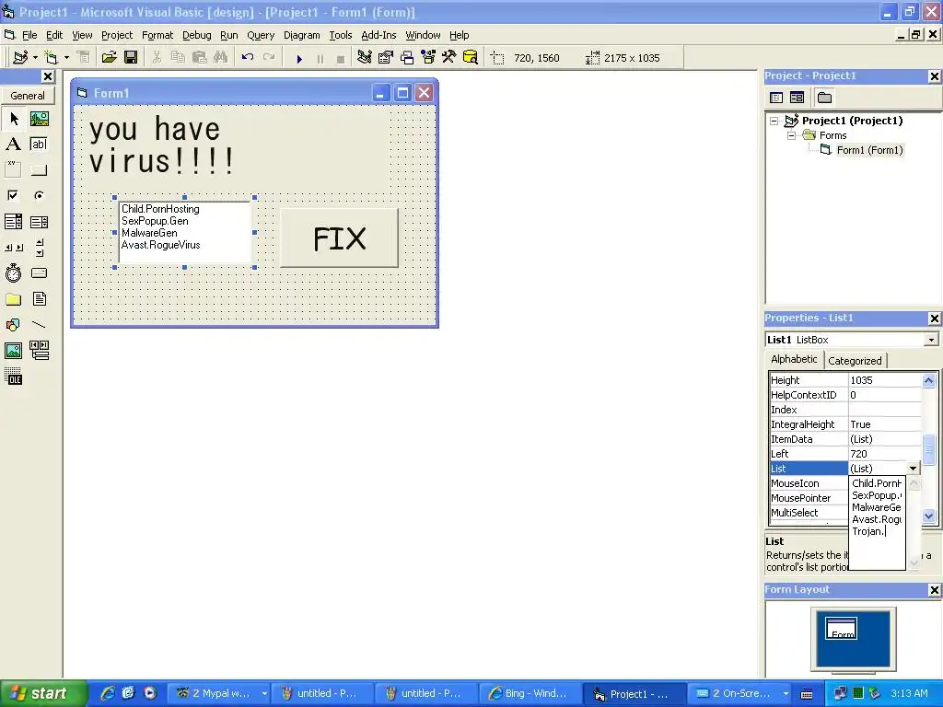Switch to the Categorized properties tab

click(x=855, y=361)
